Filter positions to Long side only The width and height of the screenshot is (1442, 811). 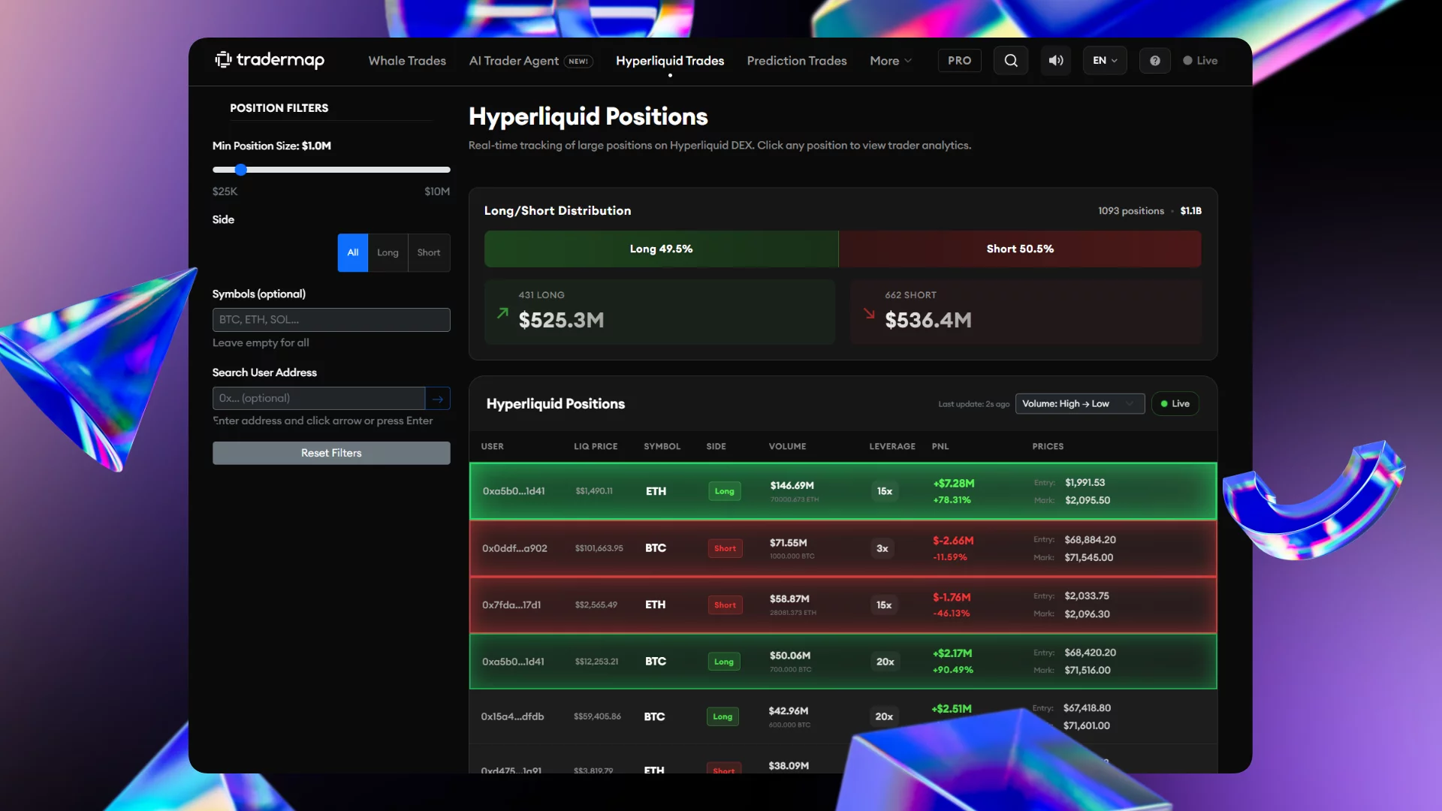388,252
